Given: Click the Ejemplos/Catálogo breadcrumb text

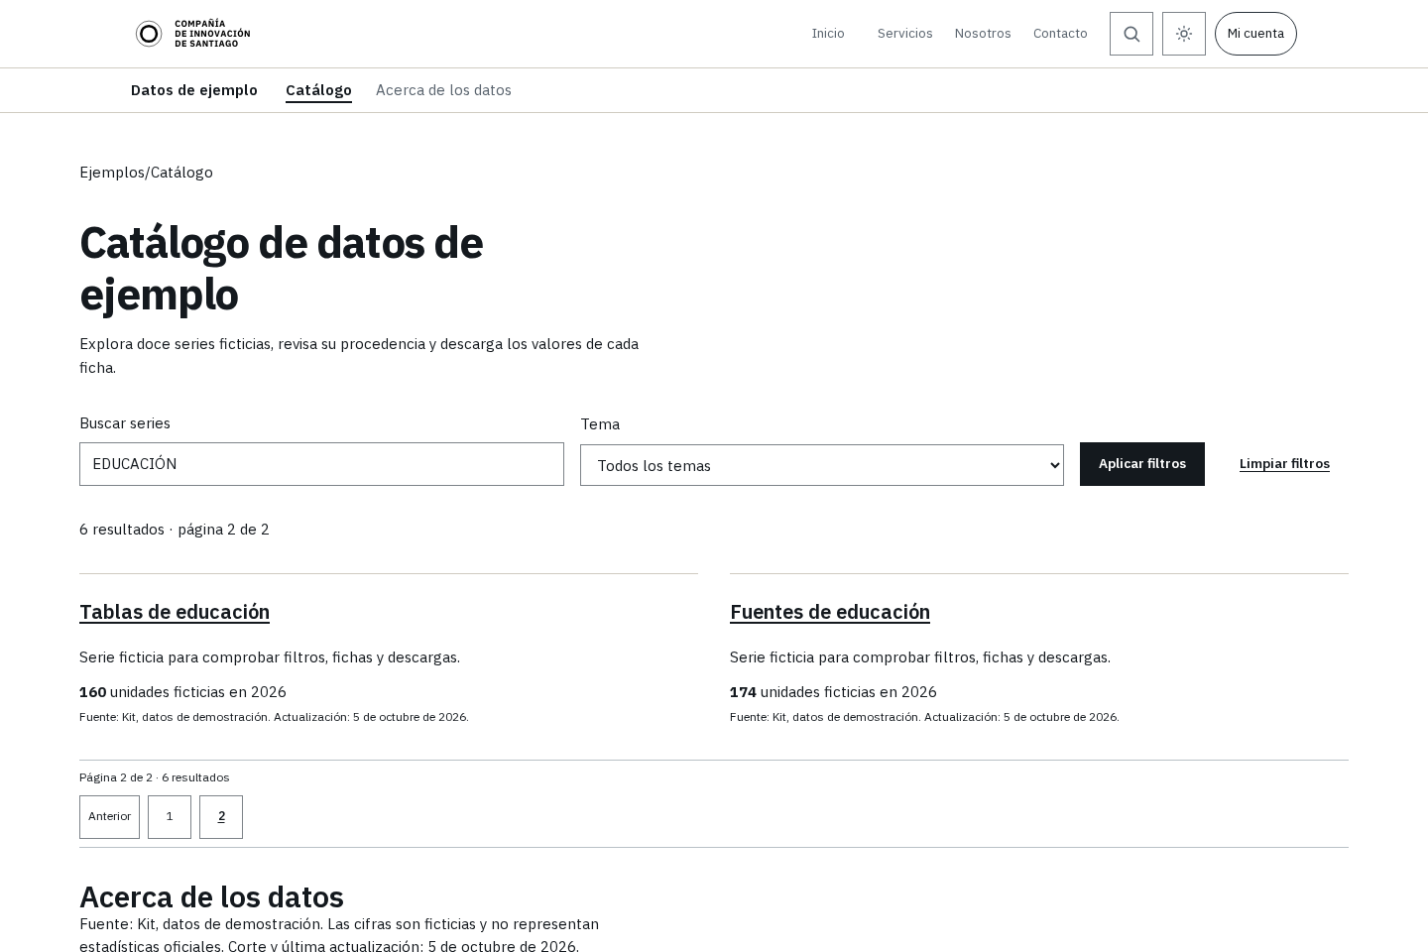Looking at the screenshot, I should click(146, 173).
